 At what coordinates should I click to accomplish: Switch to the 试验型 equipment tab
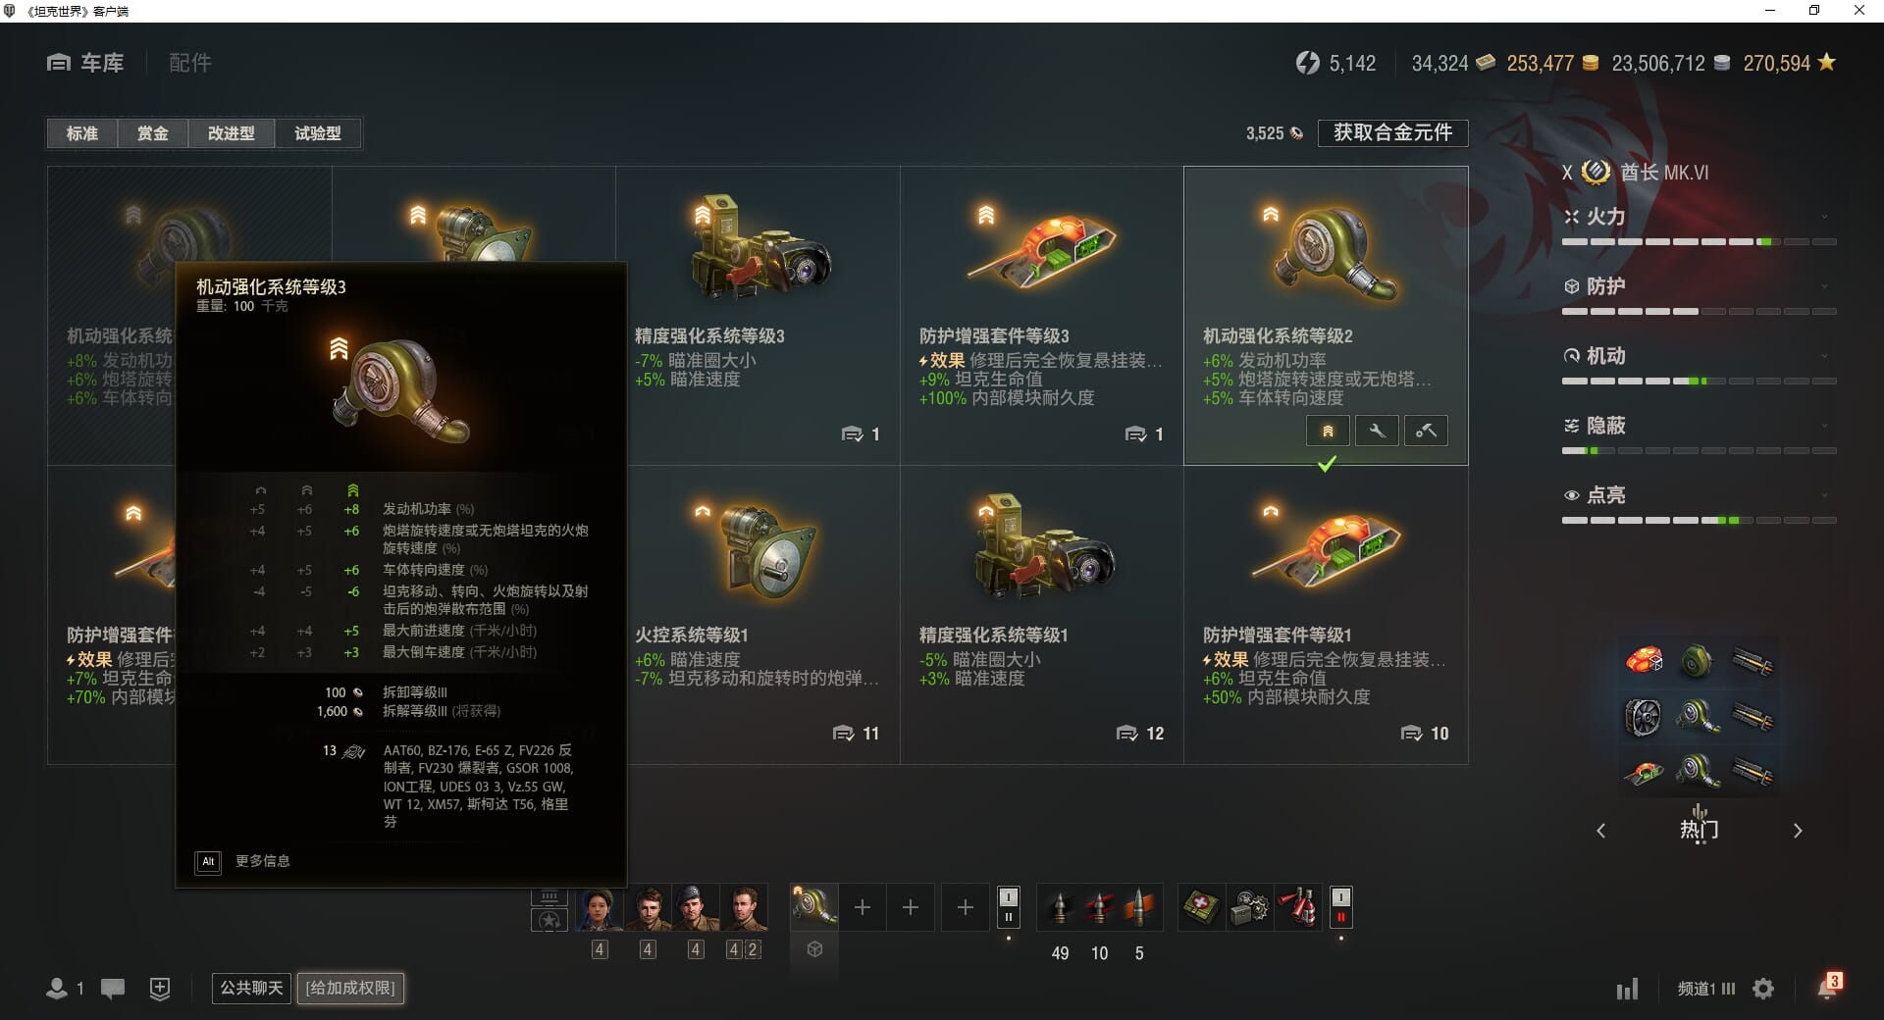pos(318,133)
